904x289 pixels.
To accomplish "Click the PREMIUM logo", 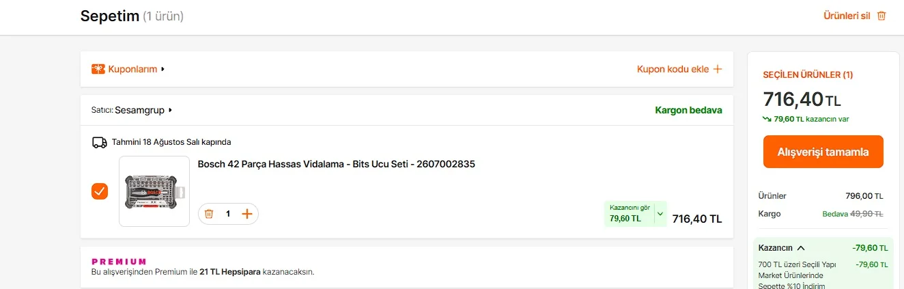I will 119,262.
